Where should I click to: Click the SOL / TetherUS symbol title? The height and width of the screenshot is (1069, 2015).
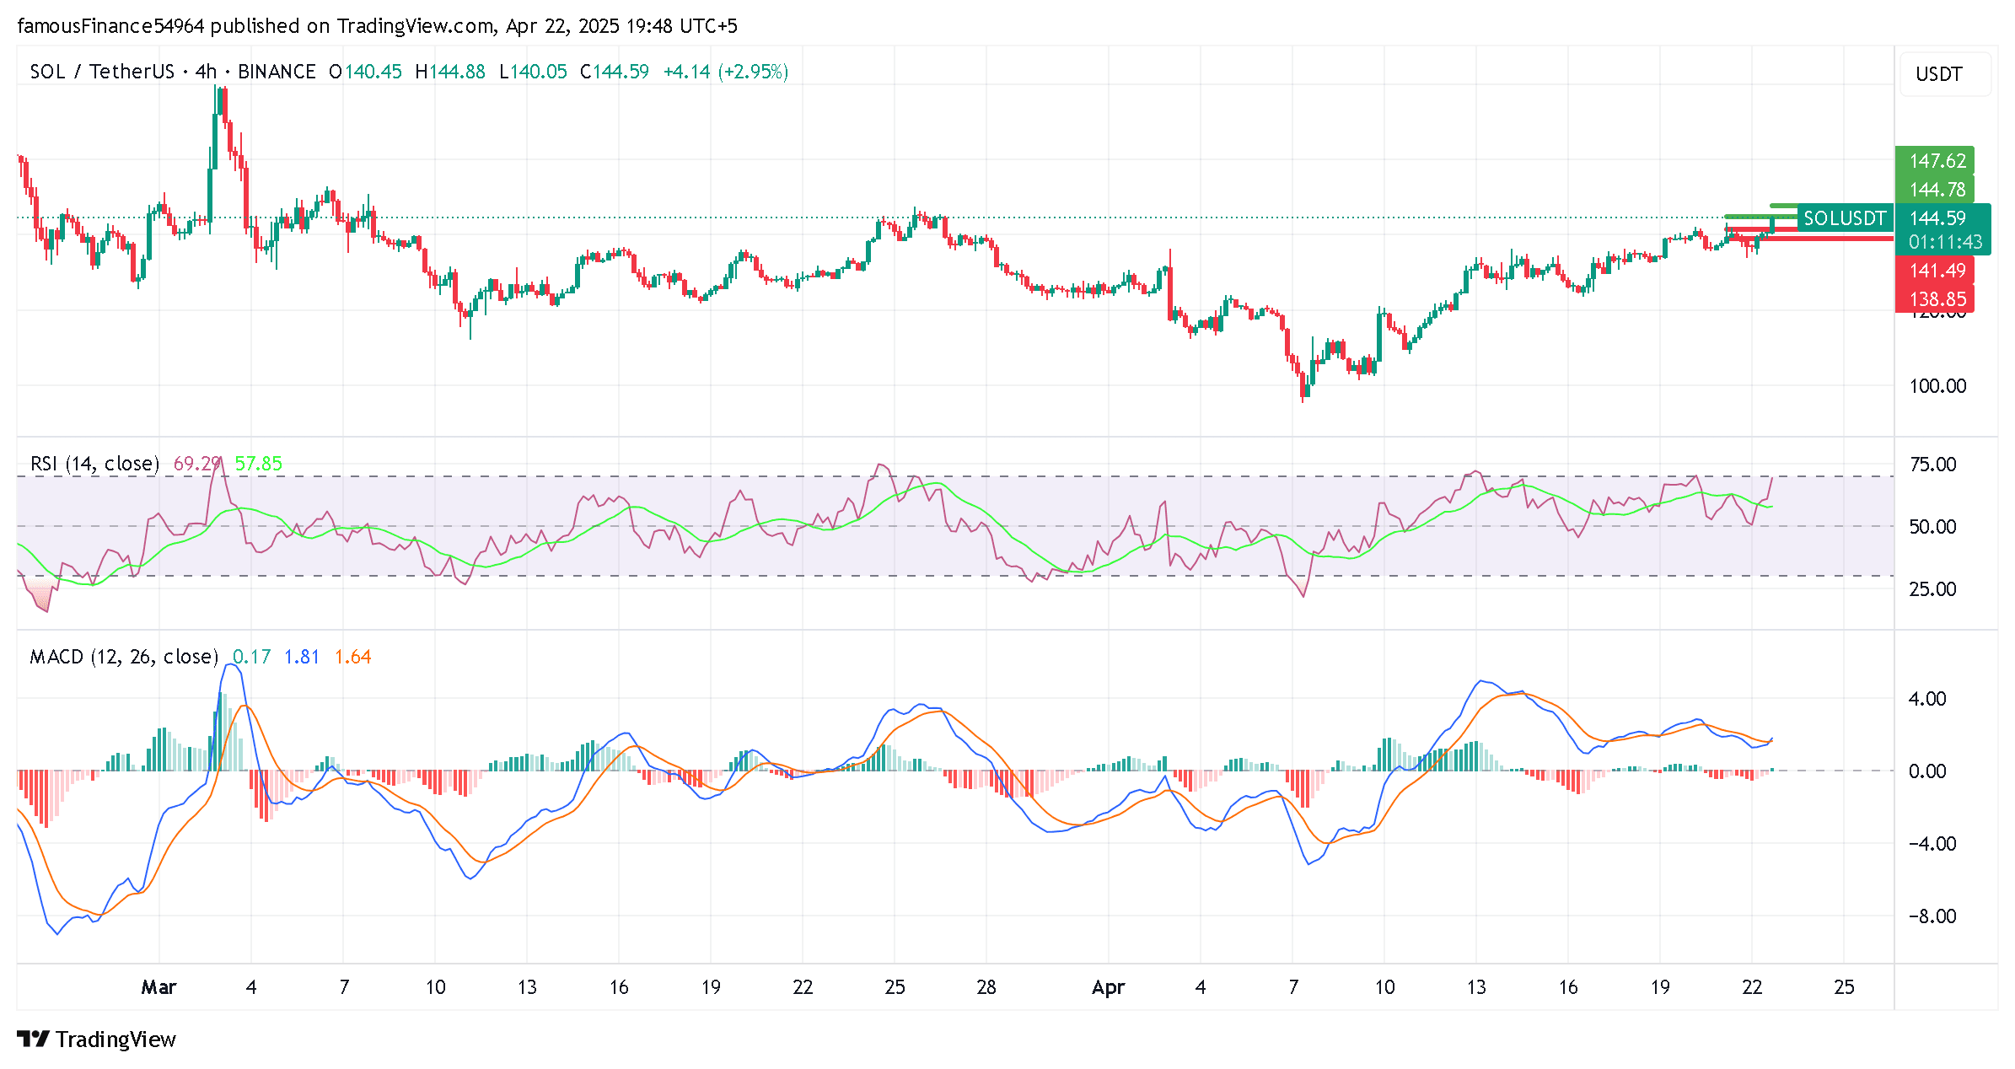pos(102,72)
